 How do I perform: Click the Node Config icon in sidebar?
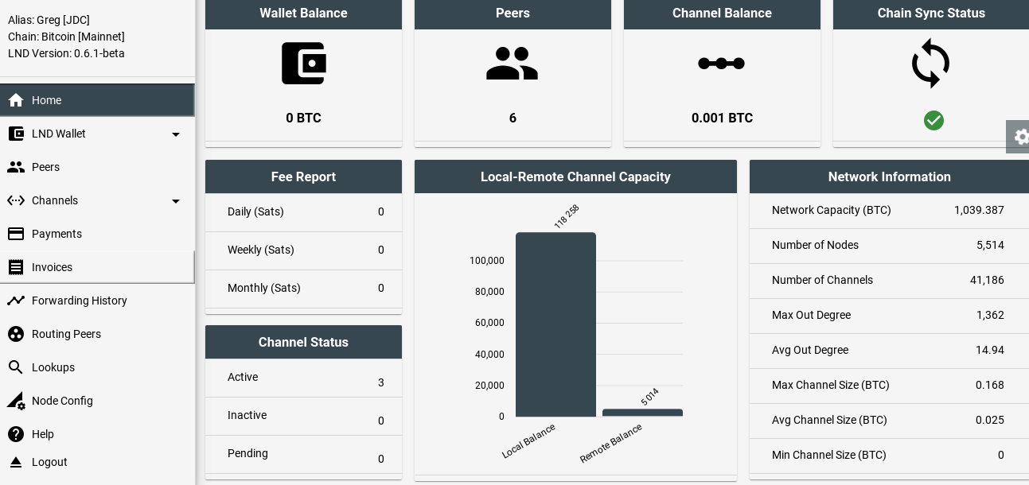point(16,401)
